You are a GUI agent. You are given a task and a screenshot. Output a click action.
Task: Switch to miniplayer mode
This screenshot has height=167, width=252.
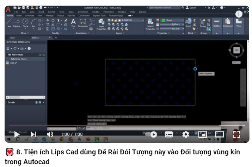point(203,134)
